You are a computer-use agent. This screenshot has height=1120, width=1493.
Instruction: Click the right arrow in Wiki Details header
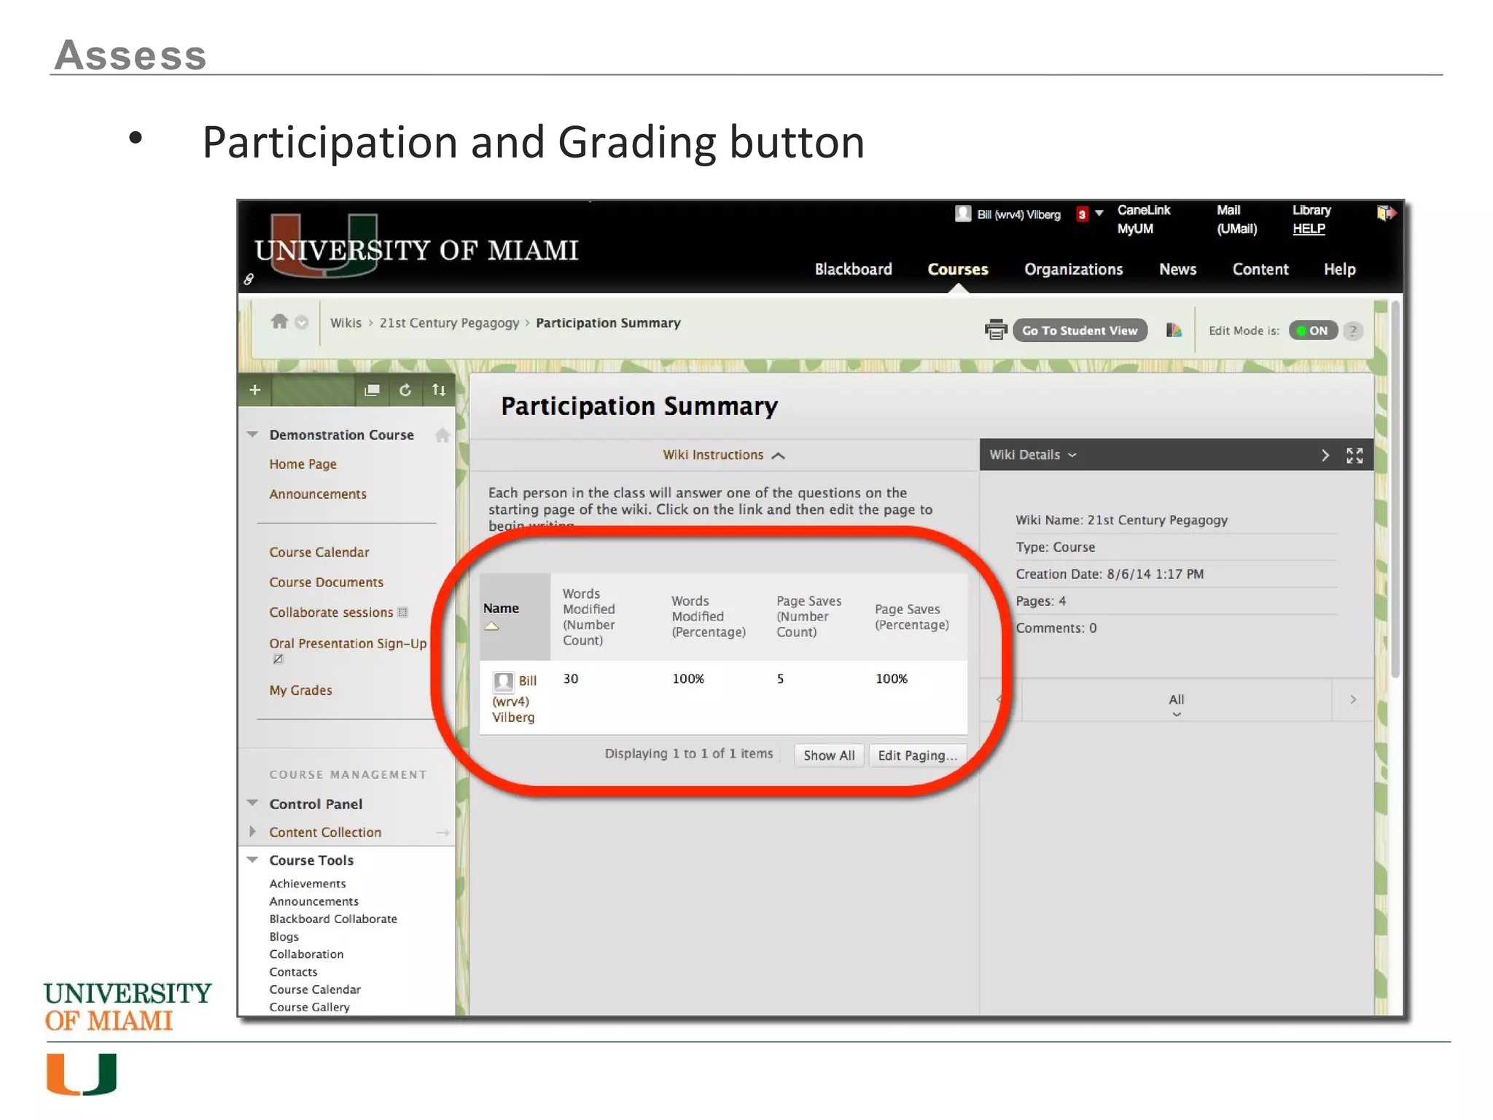pos(1325,456)
